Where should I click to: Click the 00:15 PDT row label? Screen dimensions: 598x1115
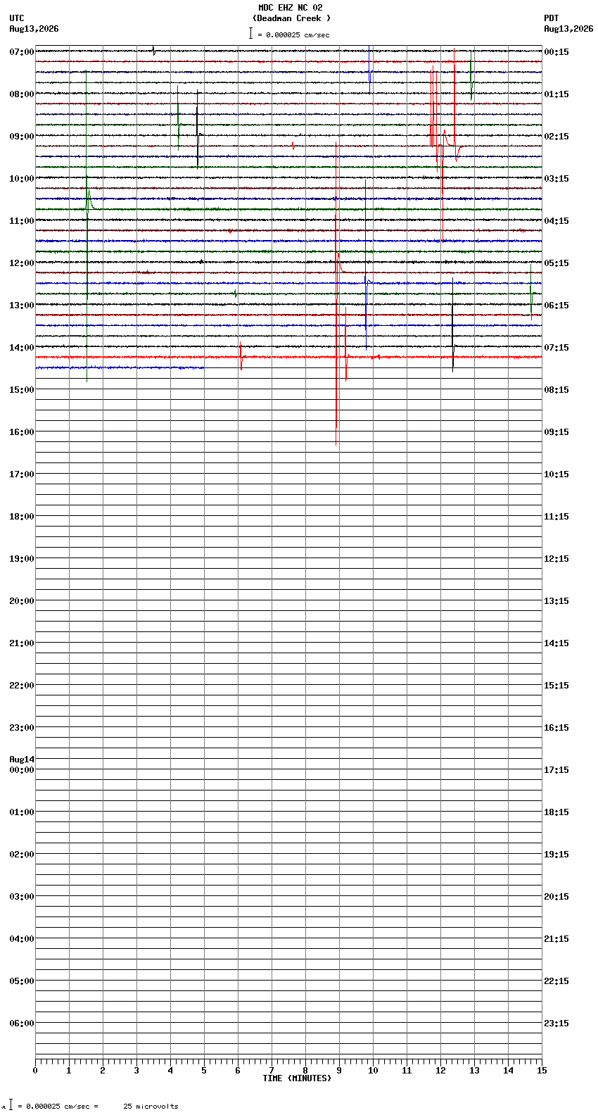point(556,52)
